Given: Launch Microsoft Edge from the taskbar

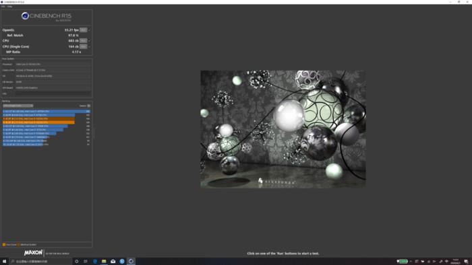Looking at the screenshot, I should click(x=95, y=262).
